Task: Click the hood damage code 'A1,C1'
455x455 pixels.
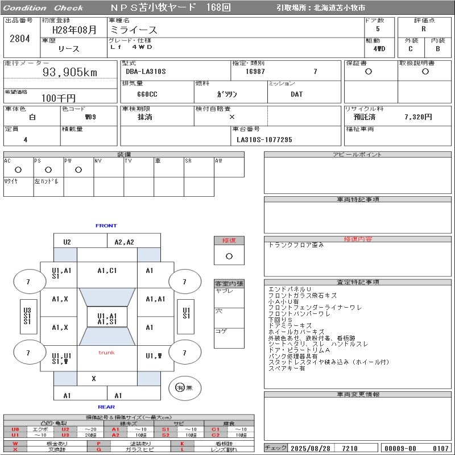Action: point(107,271)
